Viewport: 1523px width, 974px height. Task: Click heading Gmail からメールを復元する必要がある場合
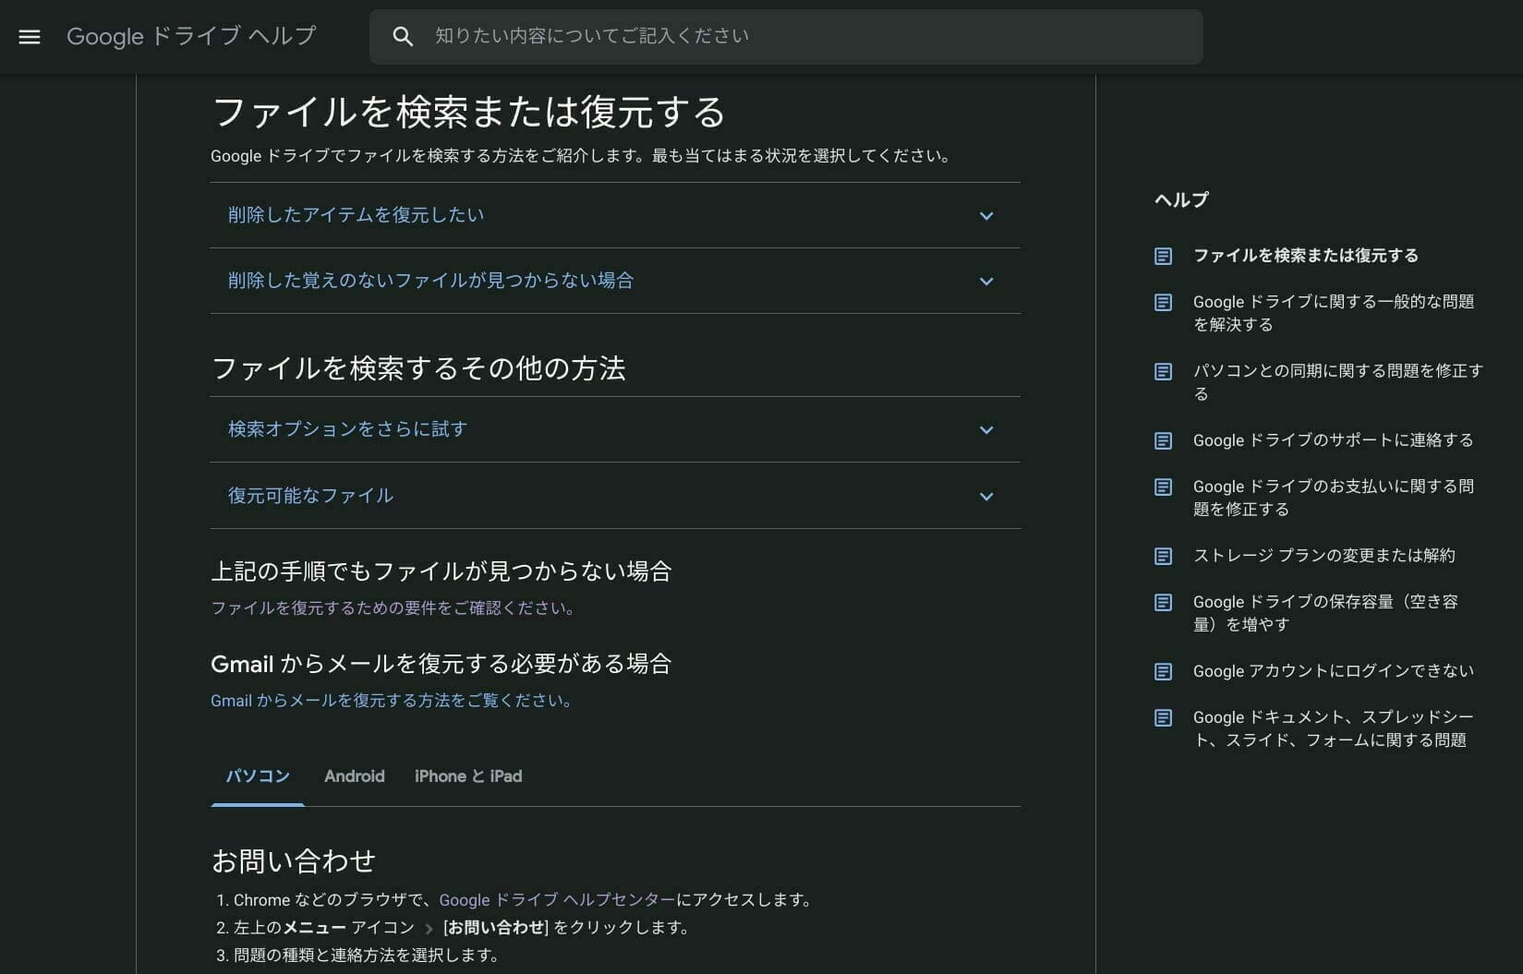pos(441,664)
